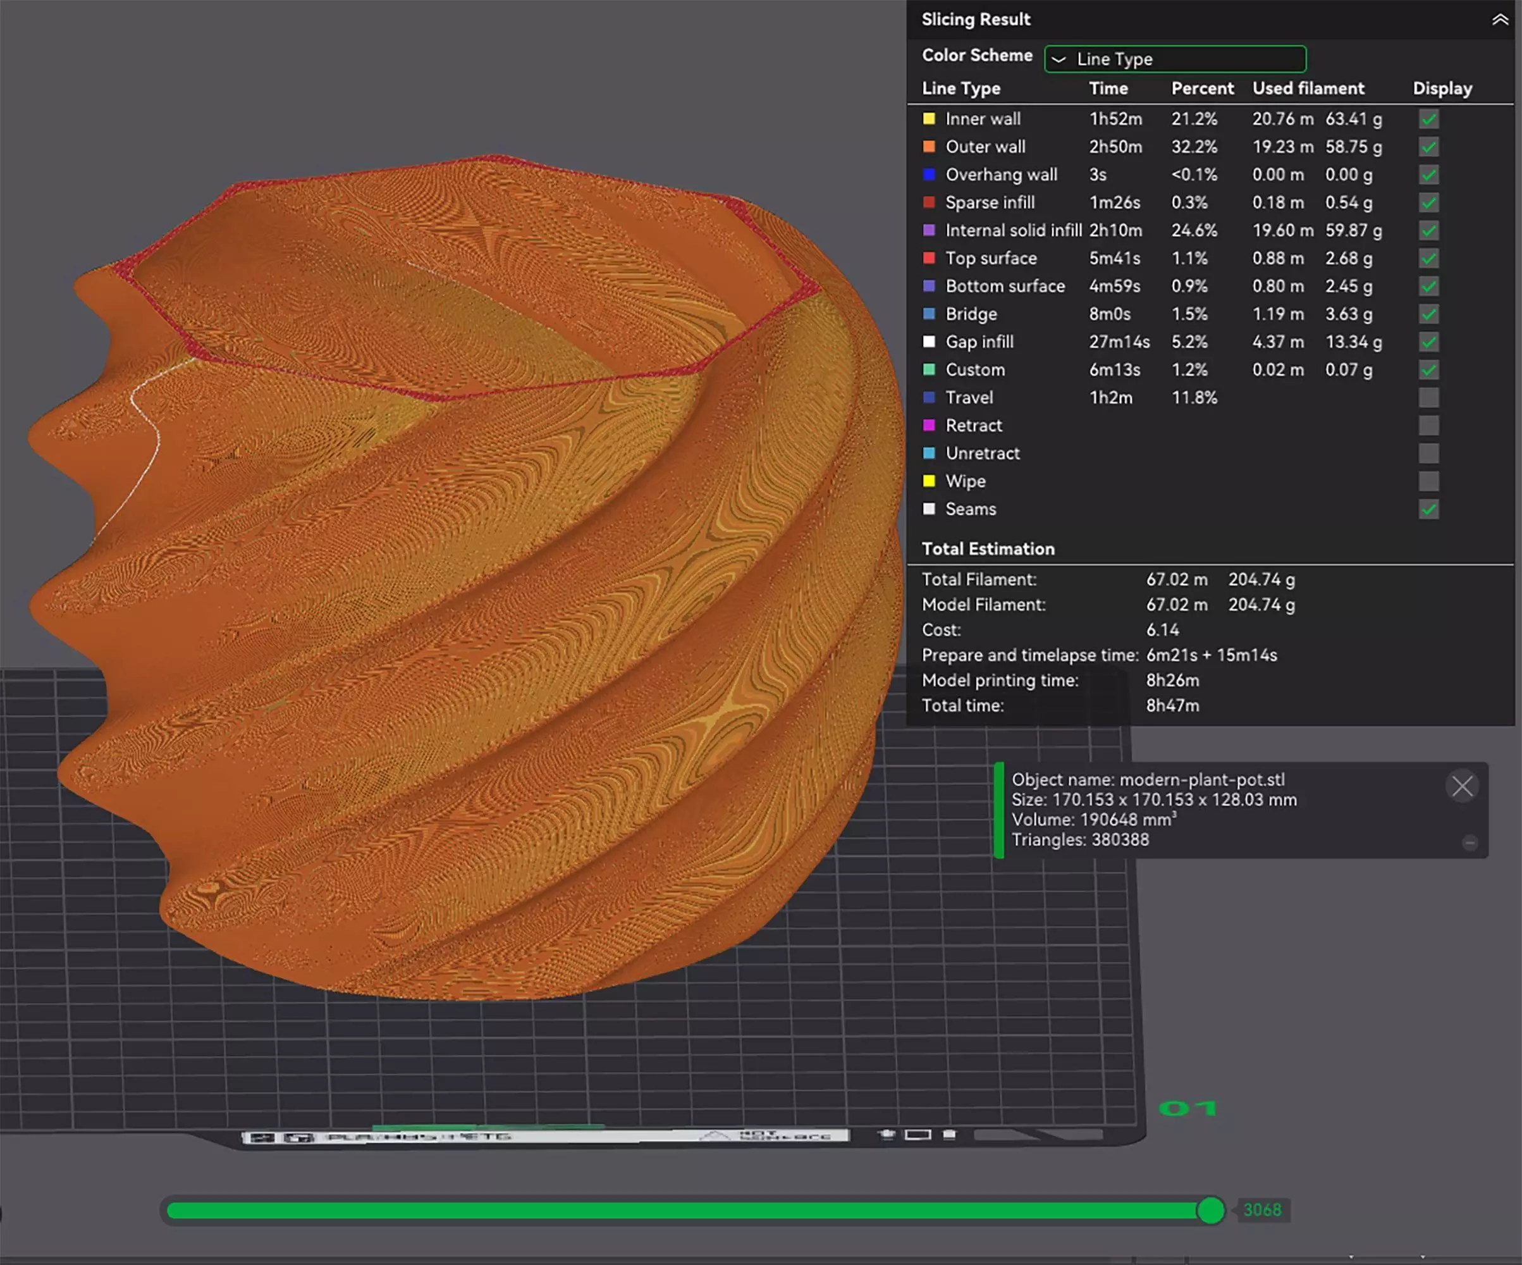Click the Volume: 190648 mm³ text
The image size is (1522, 1265).
coord(1094,819)
